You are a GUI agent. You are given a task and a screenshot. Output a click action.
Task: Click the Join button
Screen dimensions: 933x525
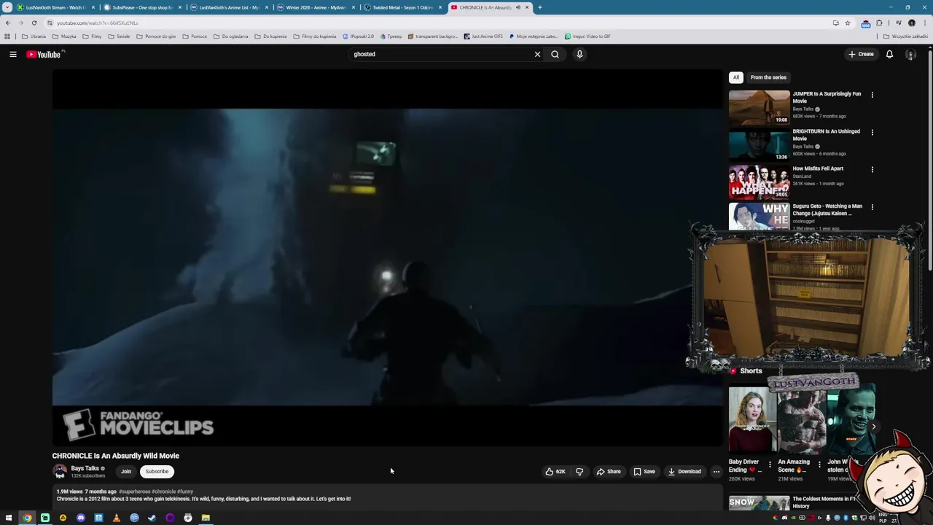tap(126, 472)
